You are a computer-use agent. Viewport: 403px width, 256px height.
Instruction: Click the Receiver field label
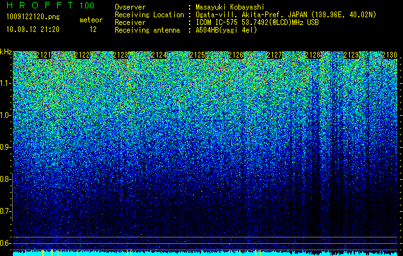(130, 22)
